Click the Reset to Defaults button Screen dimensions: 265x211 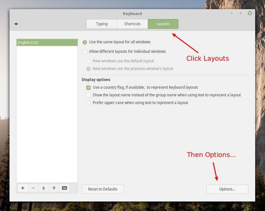click(x=103, y=189)
